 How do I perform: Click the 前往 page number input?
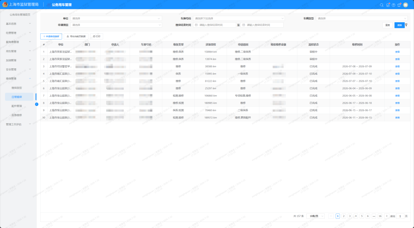coord(400,216)
